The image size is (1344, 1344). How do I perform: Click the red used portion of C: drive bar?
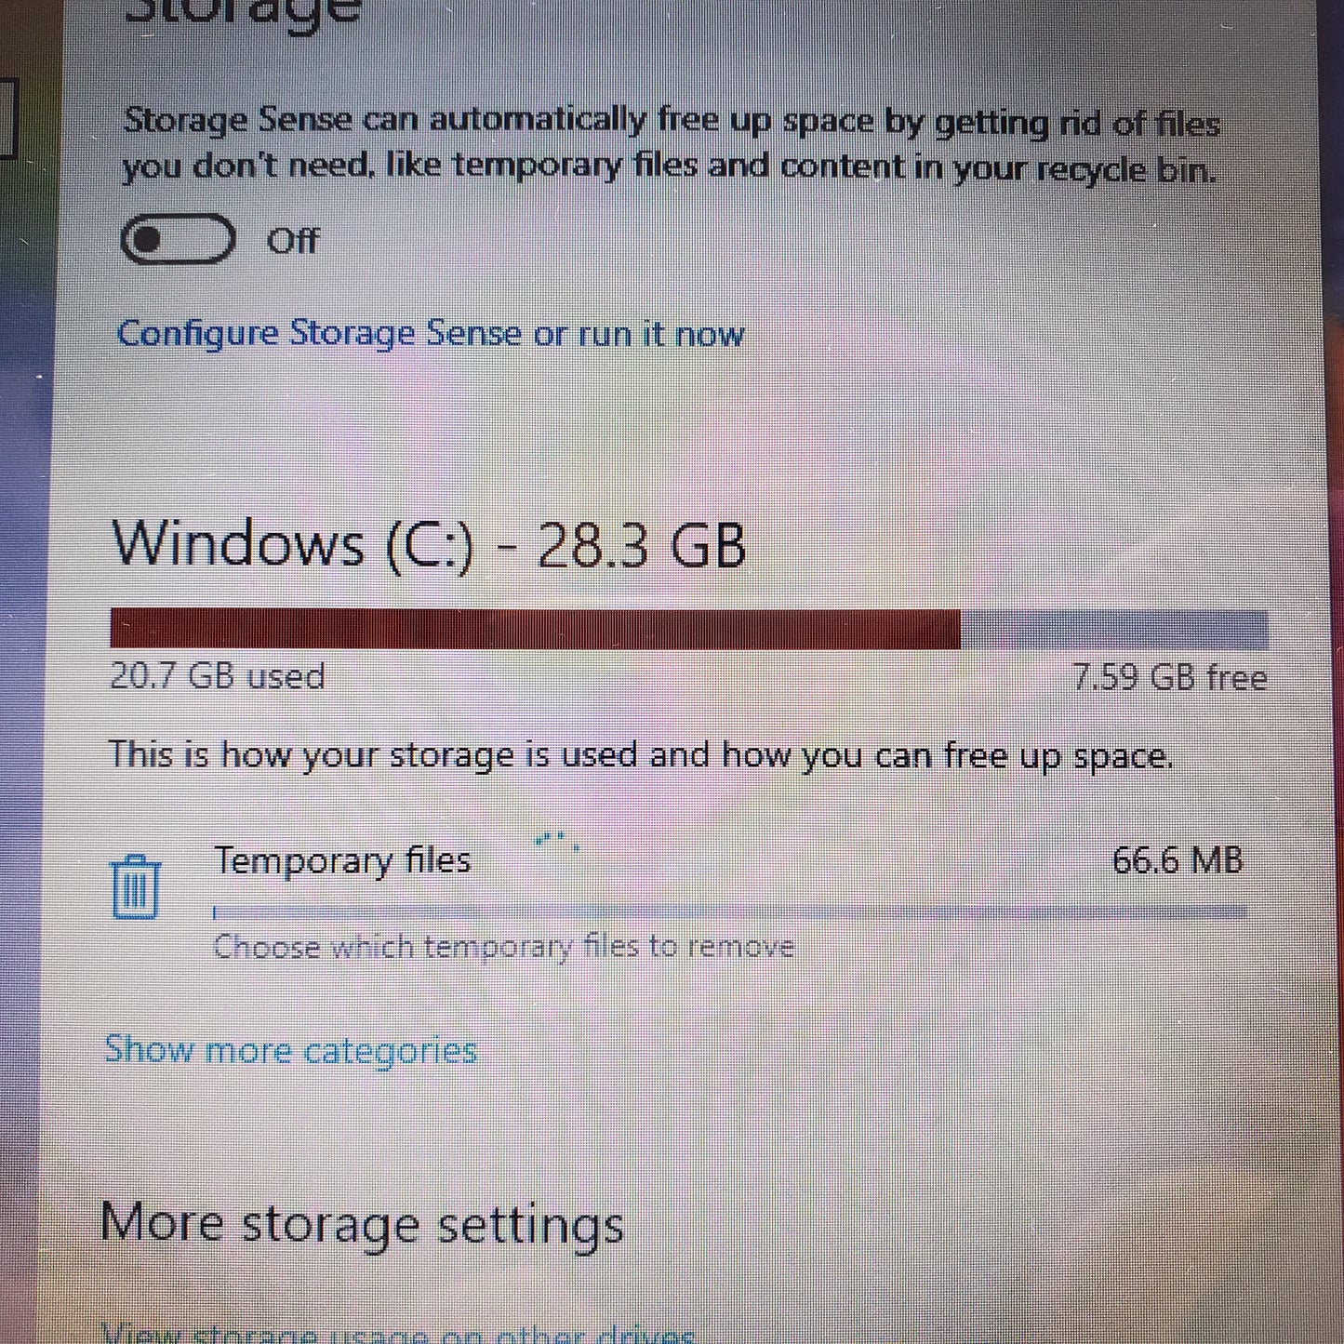coord(535,629)
